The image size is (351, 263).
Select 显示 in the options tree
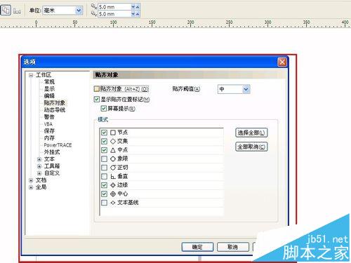click(49, 89)
